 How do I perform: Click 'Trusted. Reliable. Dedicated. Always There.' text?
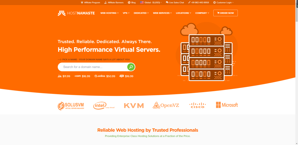click(x=104, y=42)
